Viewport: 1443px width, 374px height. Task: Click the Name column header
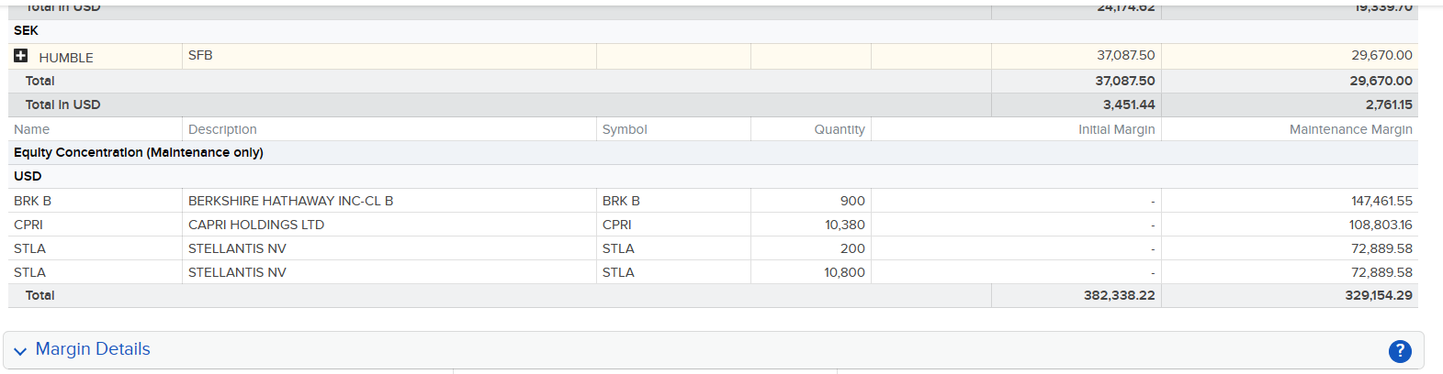[32, 129]
